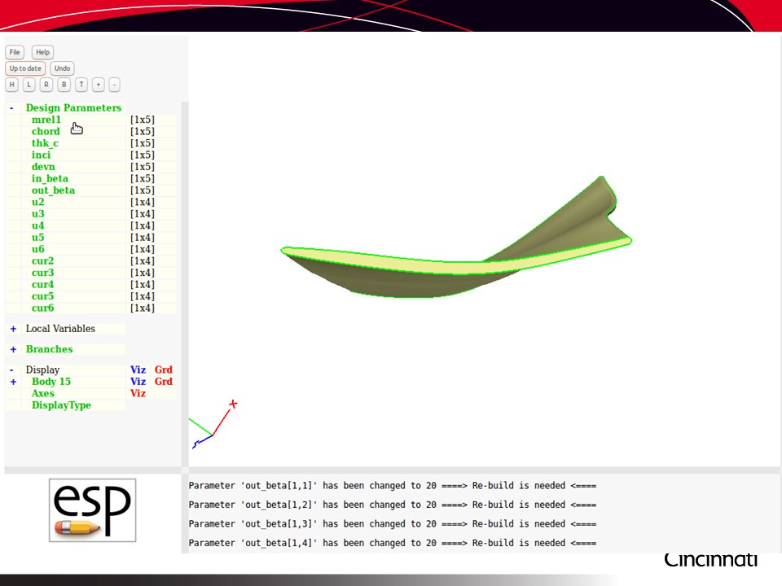782x586 pixels.
Task: Zoom out with the minus button
Action: pyautogui.click(x=114, y=85)
